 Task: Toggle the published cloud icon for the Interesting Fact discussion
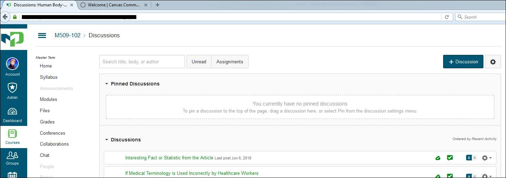point(438,158)
